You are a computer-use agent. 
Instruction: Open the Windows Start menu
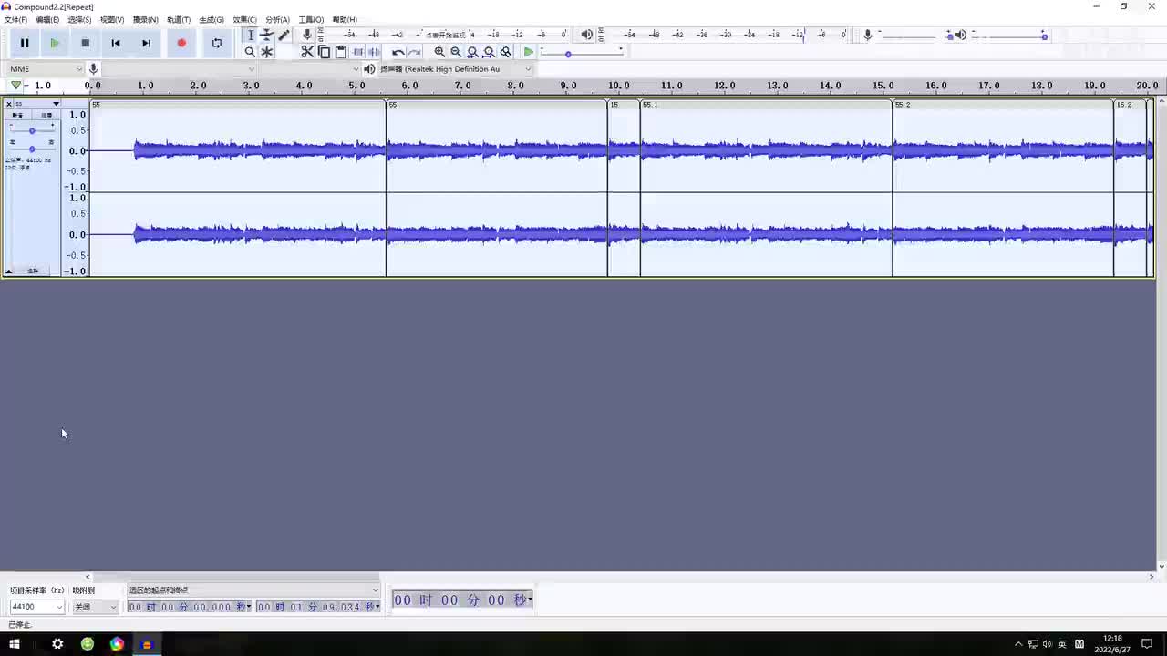click(15, 644)
